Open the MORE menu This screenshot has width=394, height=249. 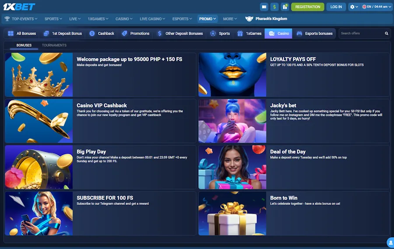point(230,19)
